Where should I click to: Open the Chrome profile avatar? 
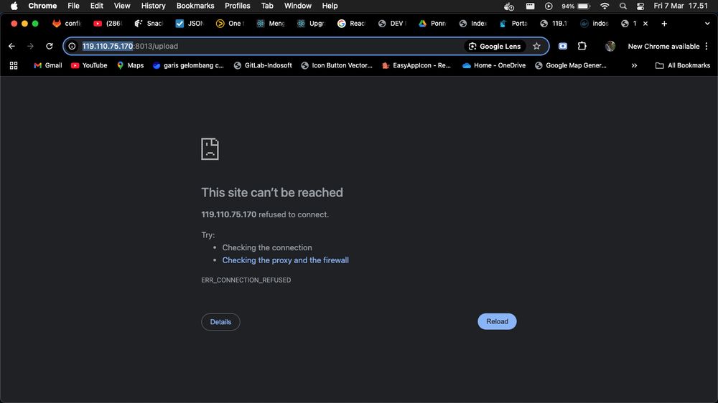pyautogui.click(x=610, y=46)
